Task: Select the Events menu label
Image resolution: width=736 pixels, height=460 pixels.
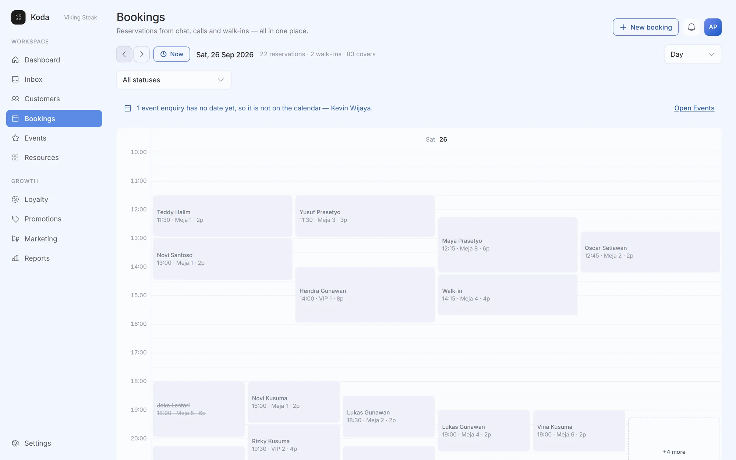Action: click(35, 138)
